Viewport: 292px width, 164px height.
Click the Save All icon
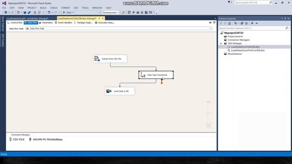[29, 12]
